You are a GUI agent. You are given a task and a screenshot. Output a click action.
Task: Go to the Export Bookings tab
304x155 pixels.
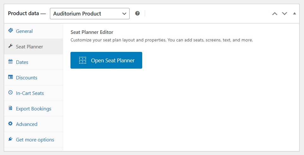(33, 108)
